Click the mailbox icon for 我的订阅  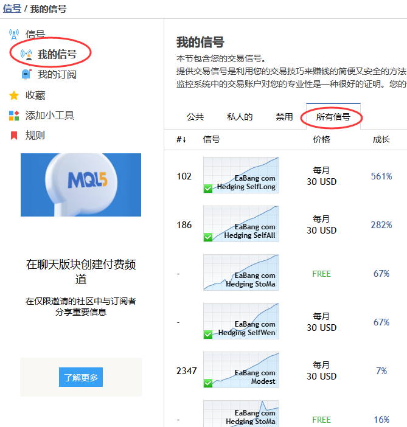pos(26,75)
